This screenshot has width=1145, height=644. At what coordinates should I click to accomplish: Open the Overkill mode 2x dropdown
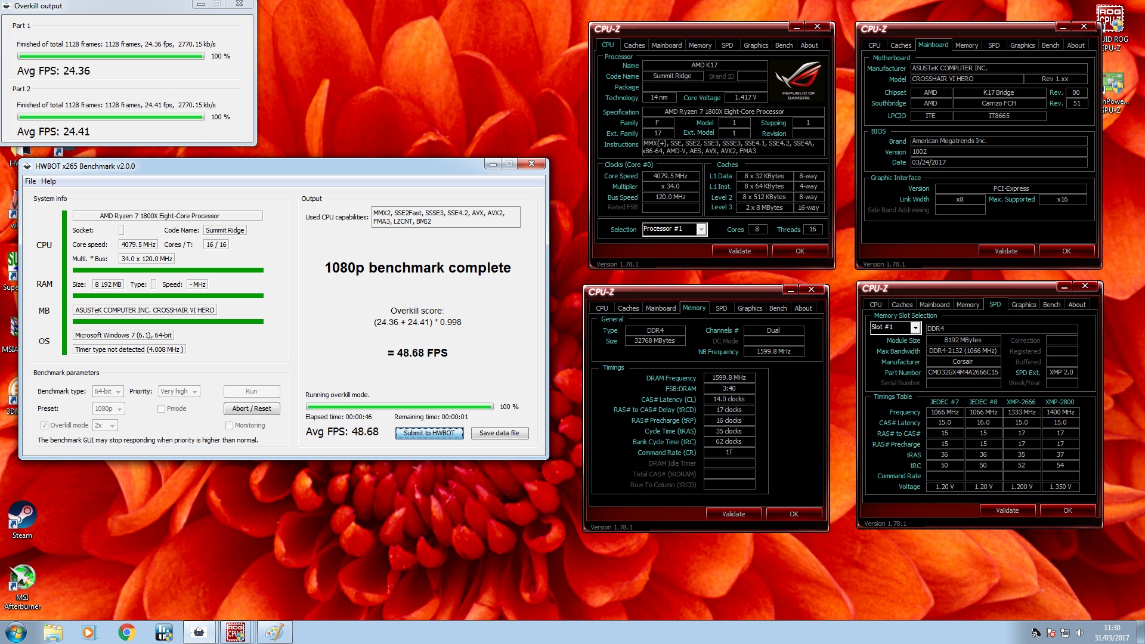[x=106, y=426]
